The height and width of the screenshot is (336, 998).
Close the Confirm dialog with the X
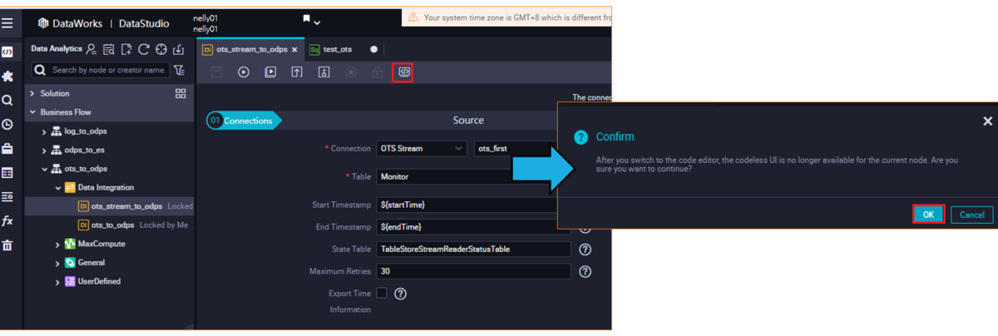[x=988, y=121]
